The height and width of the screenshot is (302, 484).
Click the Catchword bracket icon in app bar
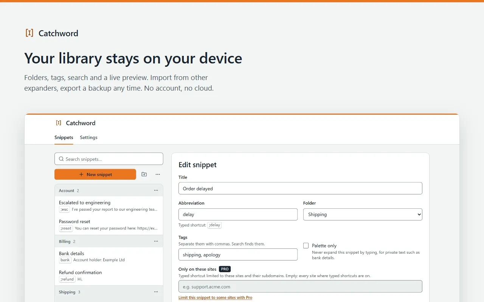59,123
